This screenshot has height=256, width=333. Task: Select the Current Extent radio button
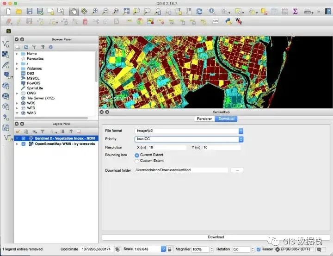click(137, 155)
